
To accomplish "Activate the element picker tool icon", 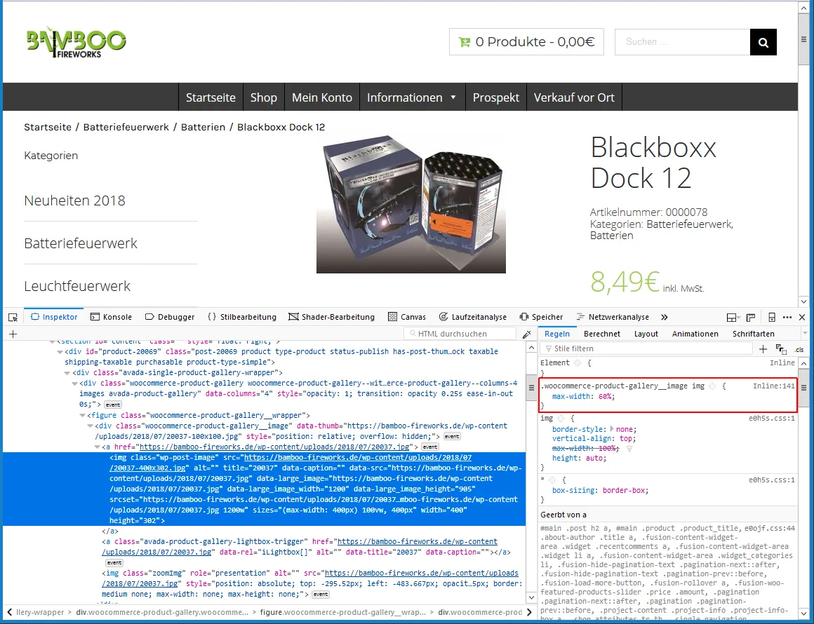I will (13, 317).
